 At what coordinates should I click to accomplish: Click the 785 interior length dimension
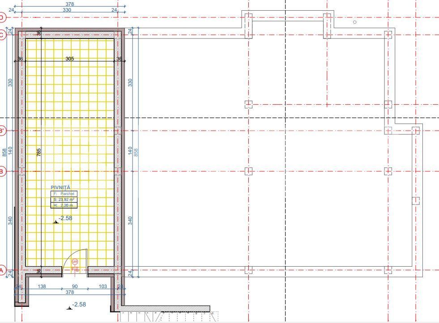click(39, 152)
